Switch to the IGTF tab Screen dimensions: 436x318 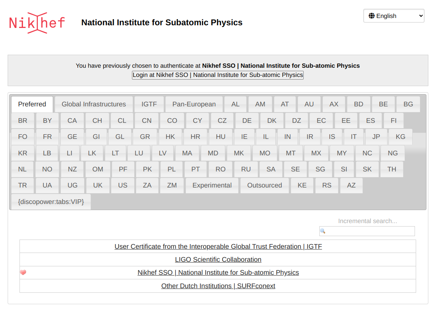[x=149, y=104]
